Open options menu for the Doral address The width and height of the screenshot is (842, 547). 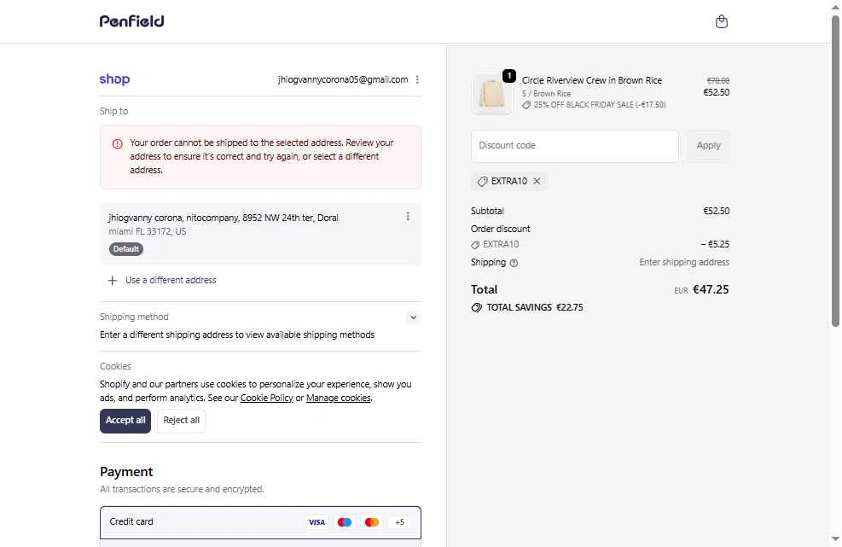pos(408,216)
